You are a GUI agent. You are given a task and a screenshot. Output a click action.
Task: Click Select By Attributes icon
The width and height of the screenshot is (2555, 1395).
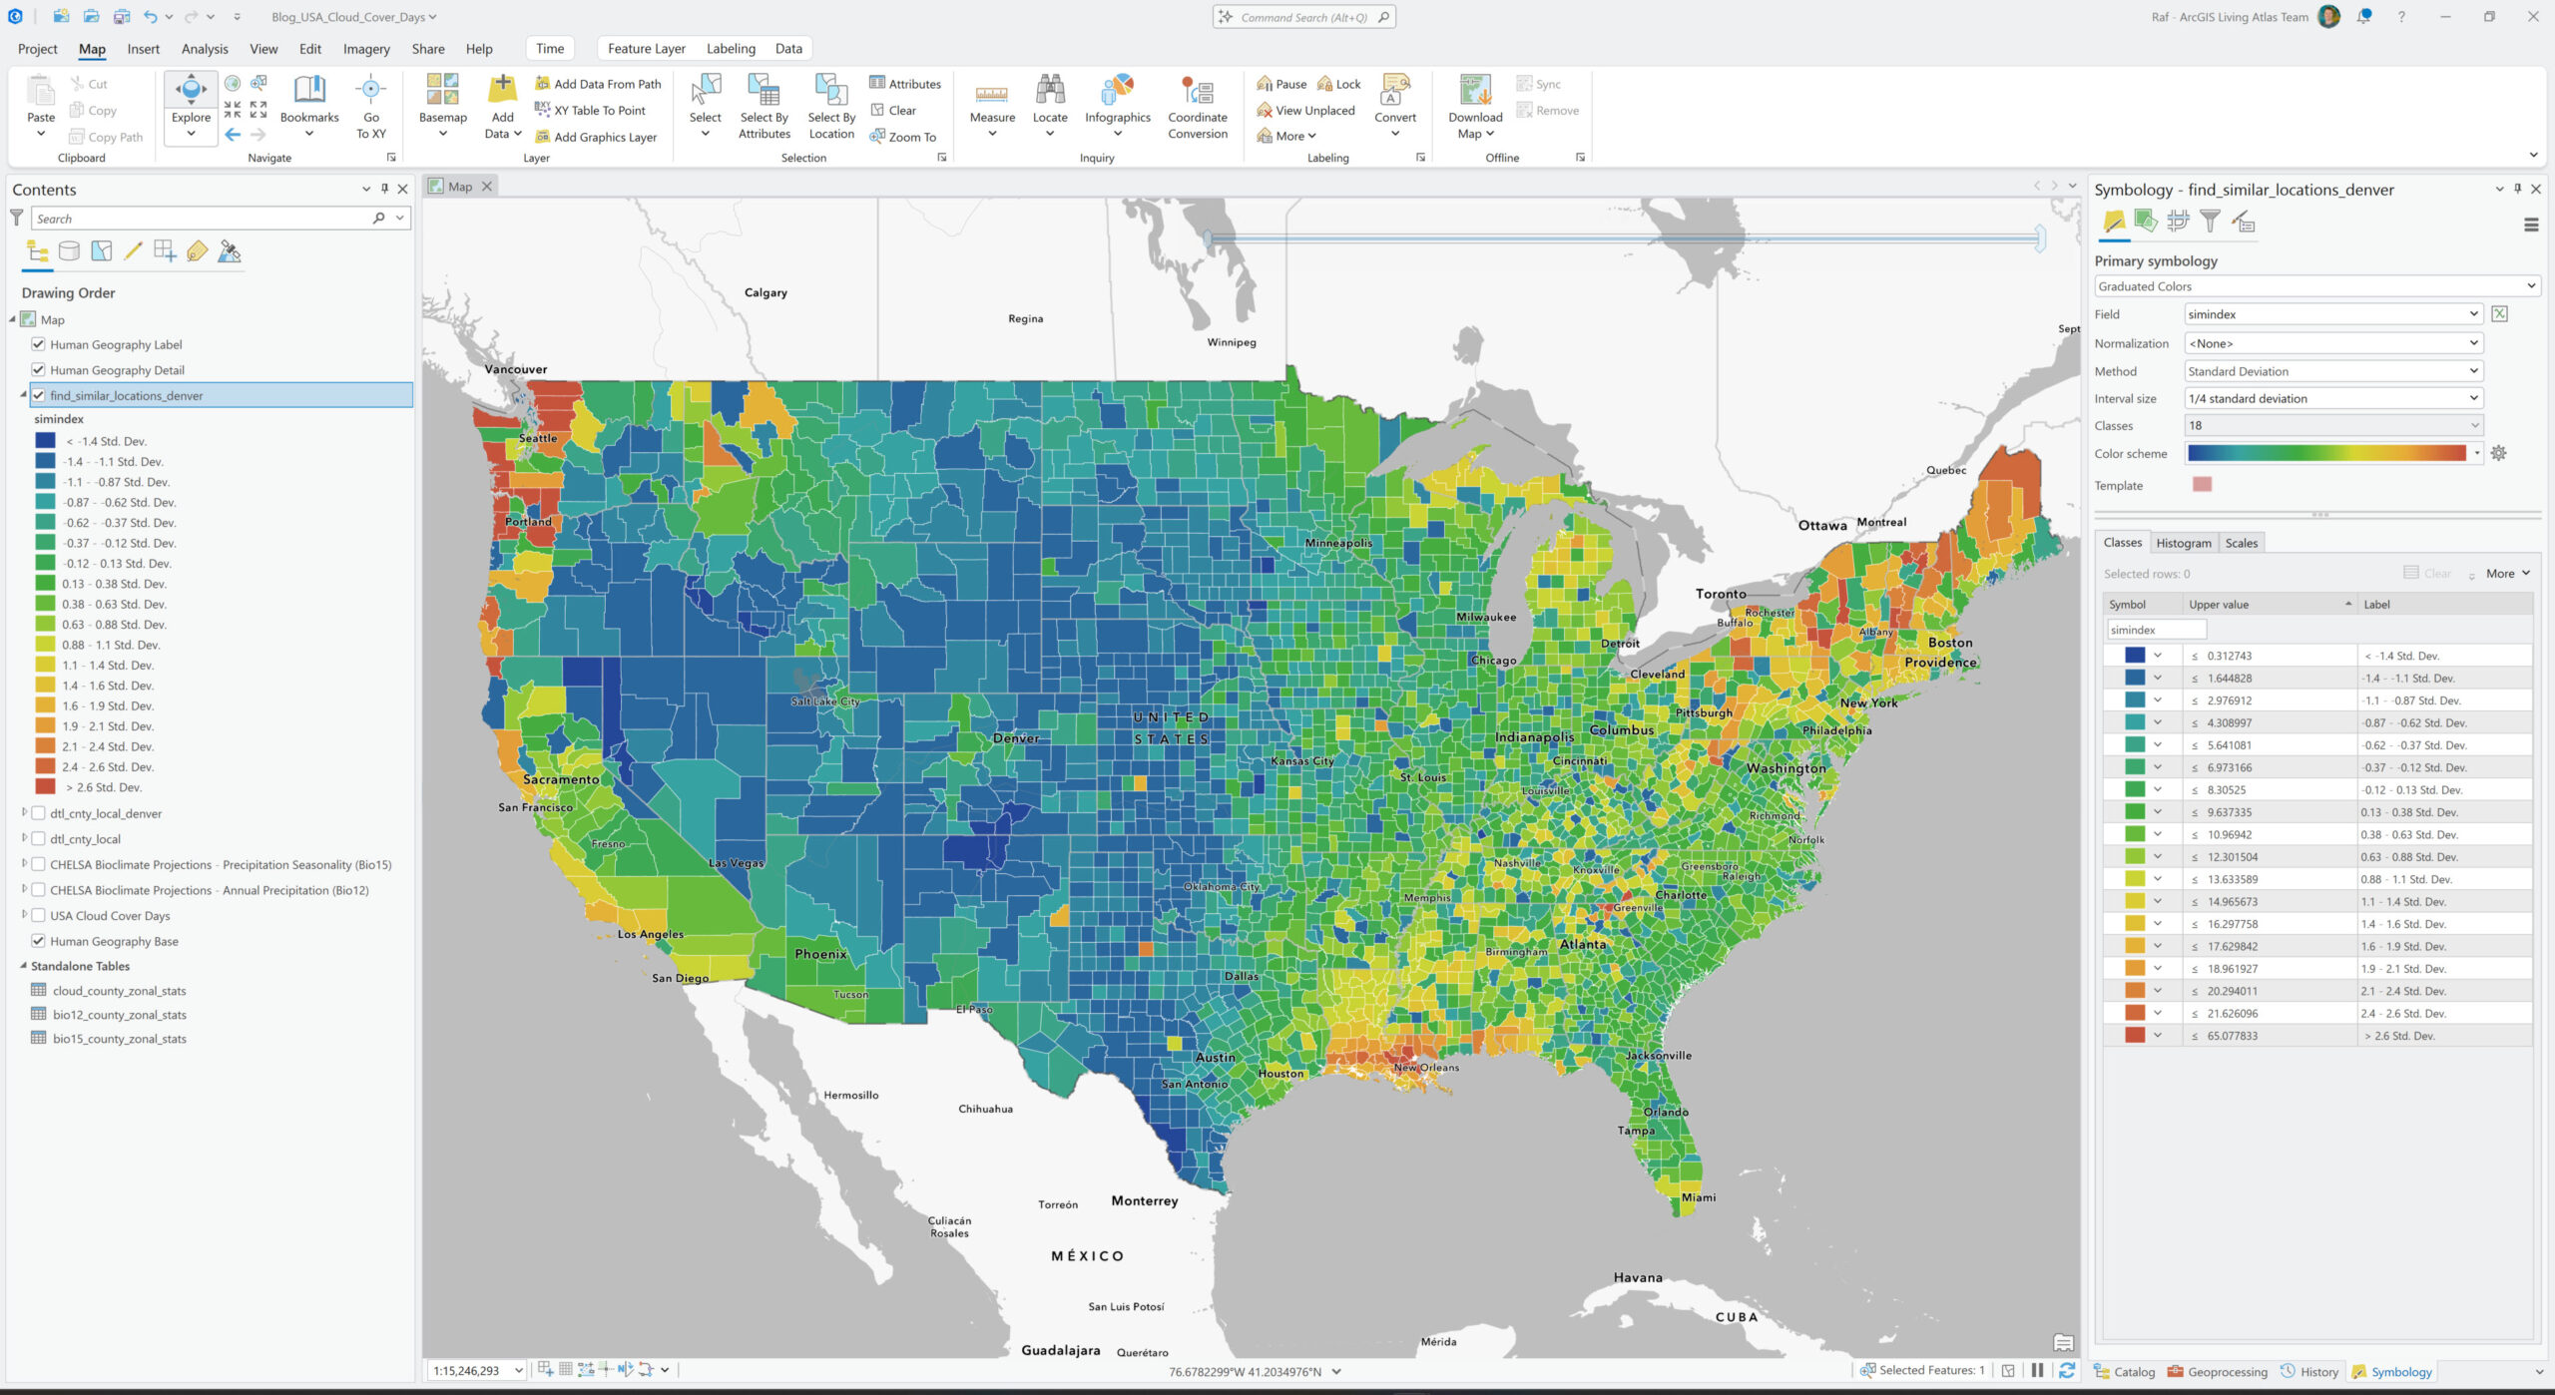[x=764, y=93]
